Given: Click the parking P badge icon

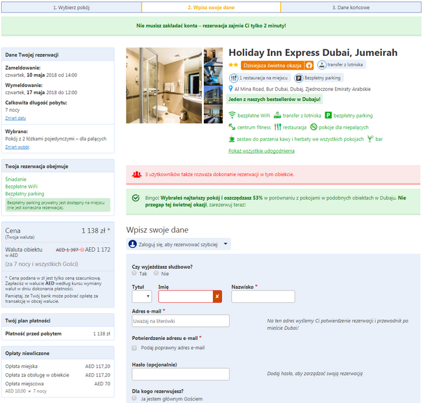Looking at the screenshot, I should 299,78.
